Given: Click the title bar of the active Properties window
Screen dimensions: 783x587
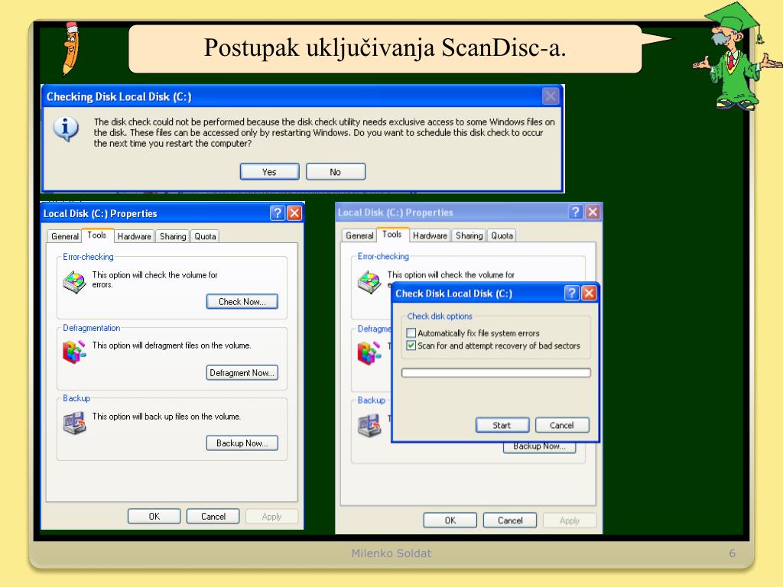Looking at the screenshot, I should (x=172, y=213).
